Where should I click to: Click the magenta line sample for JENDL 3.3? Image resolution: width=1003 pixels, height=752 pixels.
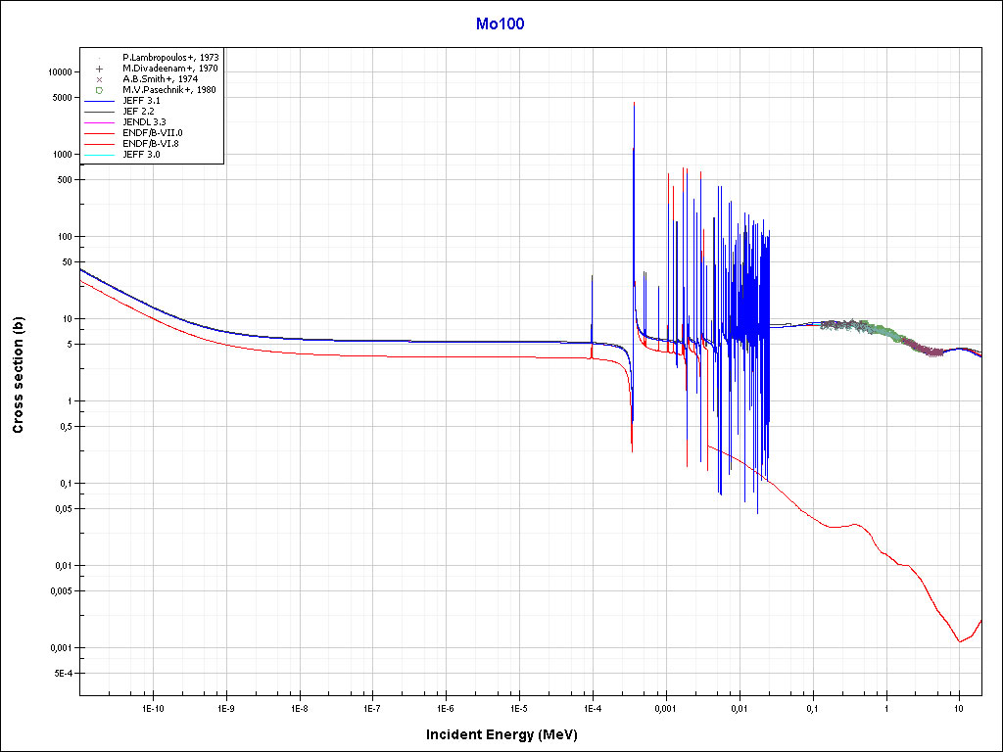pyautogui.click(x=99, y=122)
